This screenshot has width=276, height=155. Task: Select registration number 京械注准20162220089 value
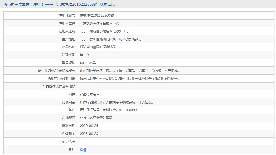coord(97,15)
